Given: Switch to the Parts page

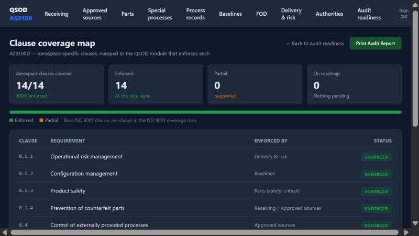Looking at the screenshot, I should click(127, 14).
